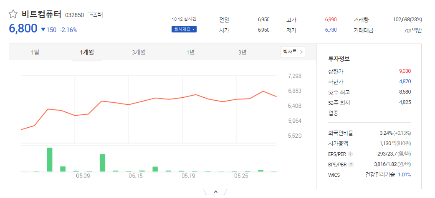This screenshot has width=435, height=198.
Task: Click the tallest green volume bar
Action: [x=50, y=160]
